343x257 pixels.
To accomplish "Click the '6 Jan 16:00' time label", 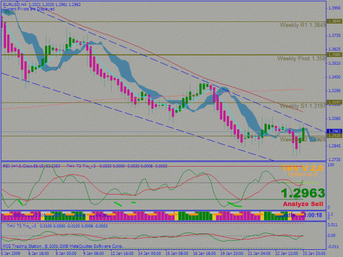I will pyautogui.click(x=39, y=254).
